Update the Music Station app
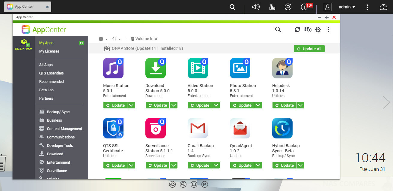Image resolution: width=393 pixels, height=191 pixels. (x=115, y=105)
